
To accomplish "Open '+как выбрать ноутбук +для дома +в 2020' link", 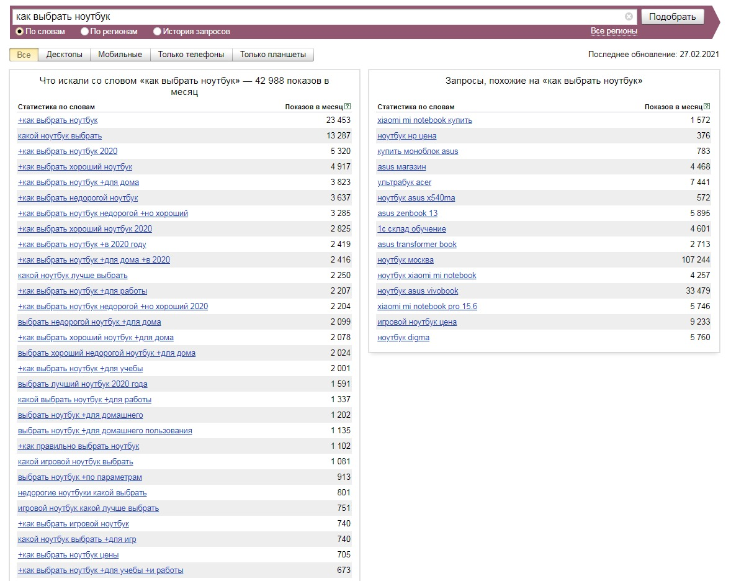I will point(94,259).
